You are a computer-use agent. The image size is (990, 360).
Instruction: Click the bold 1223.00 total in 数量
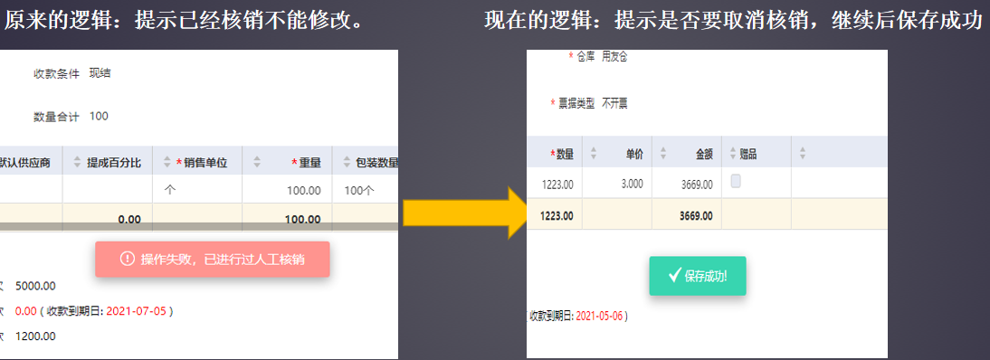pos(557,216)
